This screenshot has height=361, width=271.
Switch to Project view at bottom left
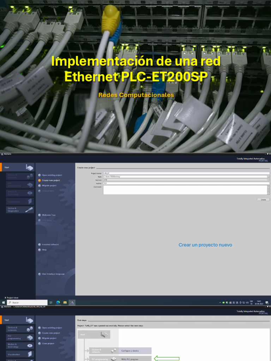pyautogui.click(x=12, y=298)
